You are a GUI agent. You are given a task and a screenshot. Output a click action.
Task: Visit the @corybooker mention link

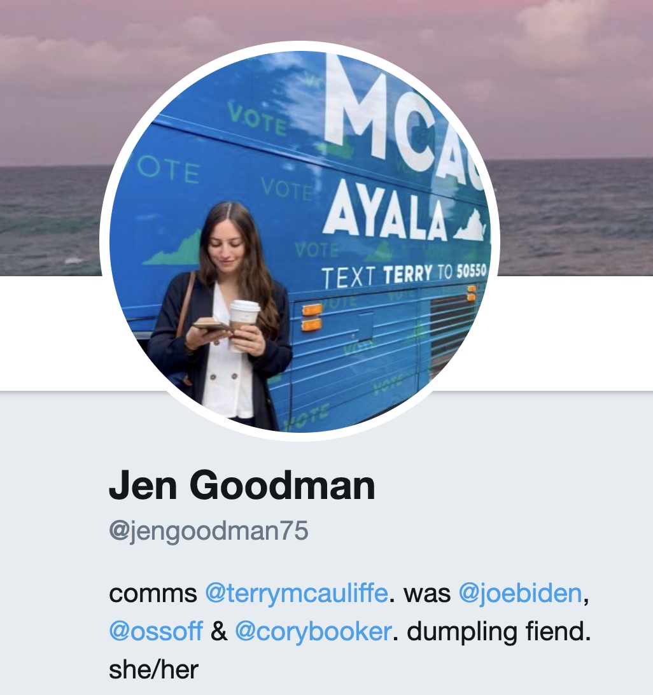click(x=313, y=631)
